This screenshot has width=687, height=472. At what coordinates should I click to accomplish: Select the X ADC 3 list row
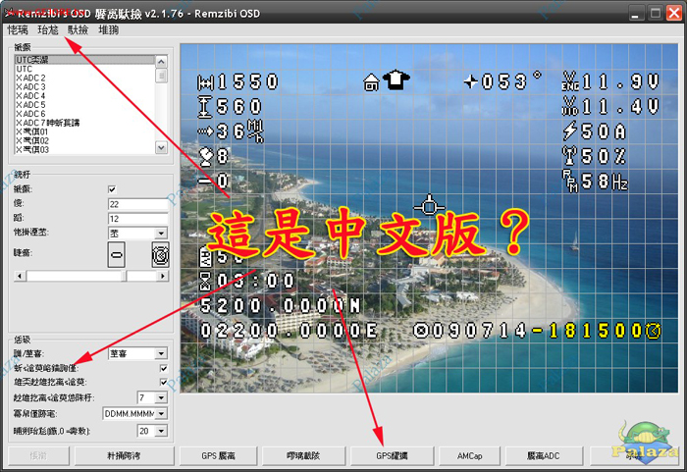[85, 86]
